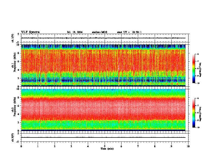The width and height of the screenshot is (212, 164).
Task: Click time axis tick label "3"
Action: tap(71, 146)
